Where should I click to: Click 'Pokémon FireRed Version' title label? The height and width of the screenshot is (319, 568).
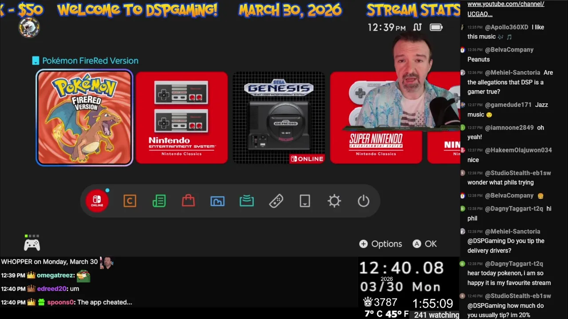tap(90, 61)
